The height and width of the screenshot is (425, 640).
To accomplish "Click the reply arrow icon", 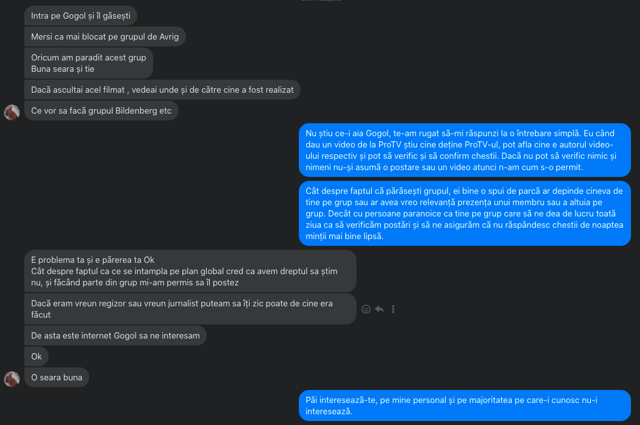I will (x=379, y=309).
